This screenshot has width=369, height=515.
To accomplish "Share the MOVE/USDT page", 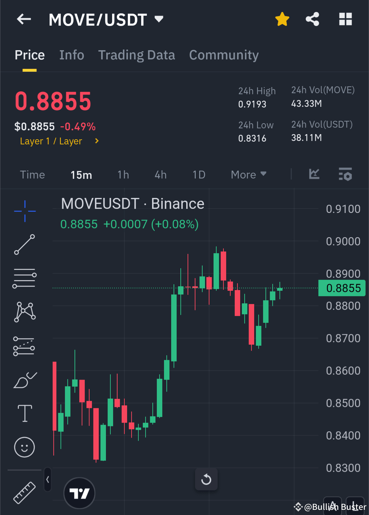I will (312, 19).
